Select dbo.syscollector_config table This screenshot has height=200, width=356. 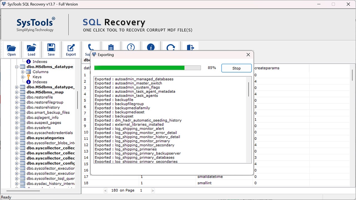pyautogui.click(x=51, y=163)
